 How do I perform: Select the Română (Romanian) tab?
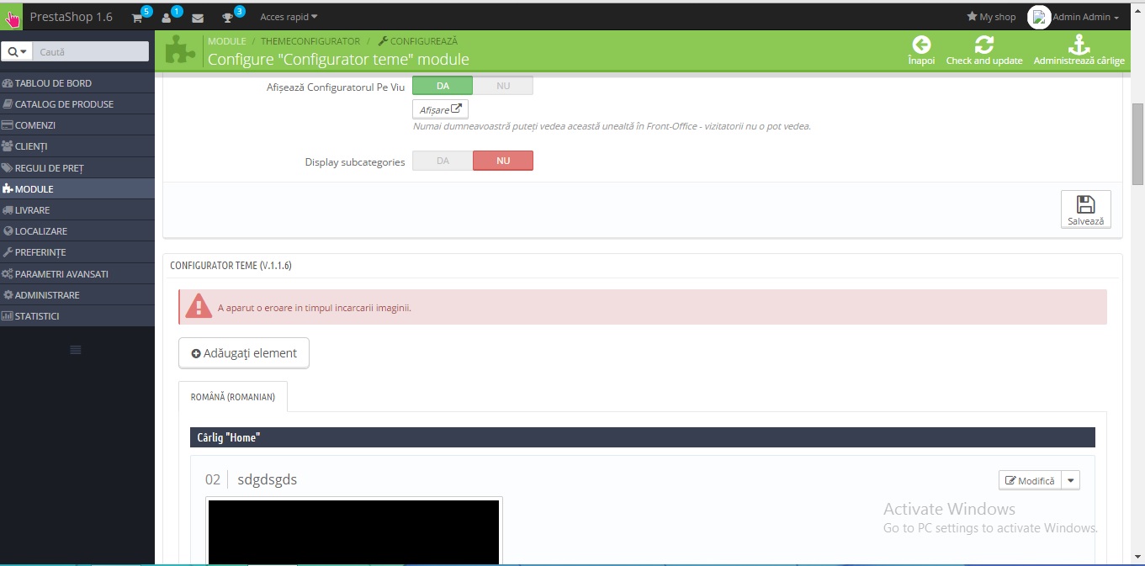(x=233, y=397)
